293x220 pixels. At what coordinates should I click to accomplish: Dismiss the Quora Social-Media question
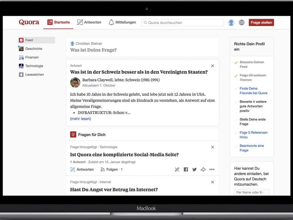212,147
